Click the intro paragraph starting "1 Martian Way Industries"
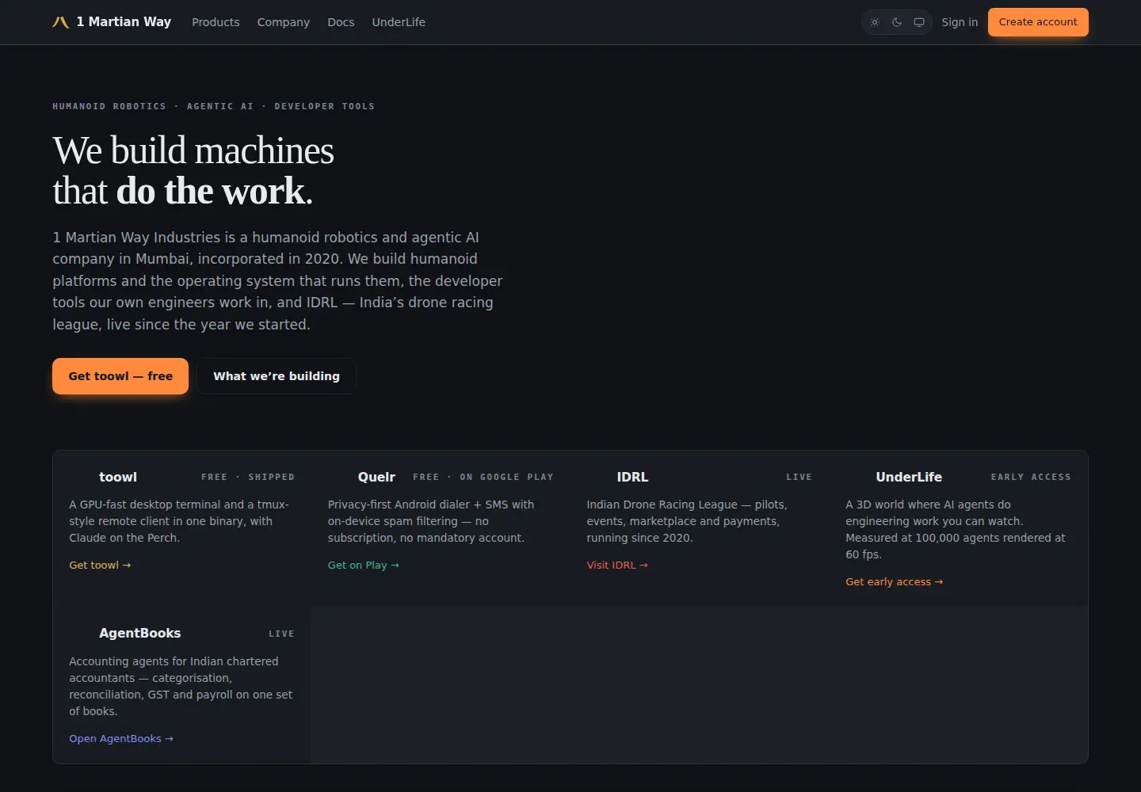 (x=277, y=280)
